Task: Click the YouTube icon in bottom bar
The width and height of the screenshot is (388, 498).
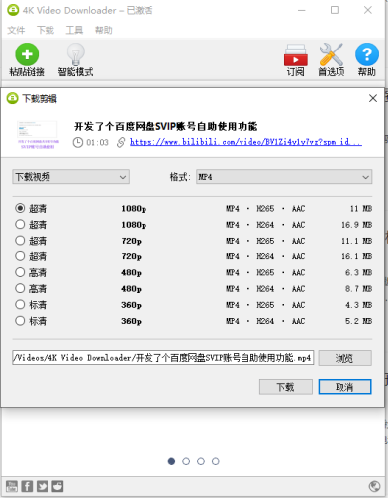Action: click(x=12, y=486)
